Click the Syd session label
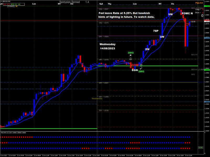Viewport: 210px width, 157px height. (101, 4)
